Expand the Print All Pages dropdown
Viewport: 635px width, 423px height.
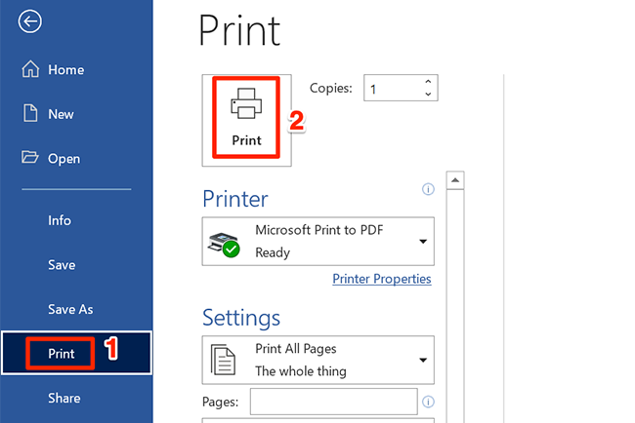(423, 360)
